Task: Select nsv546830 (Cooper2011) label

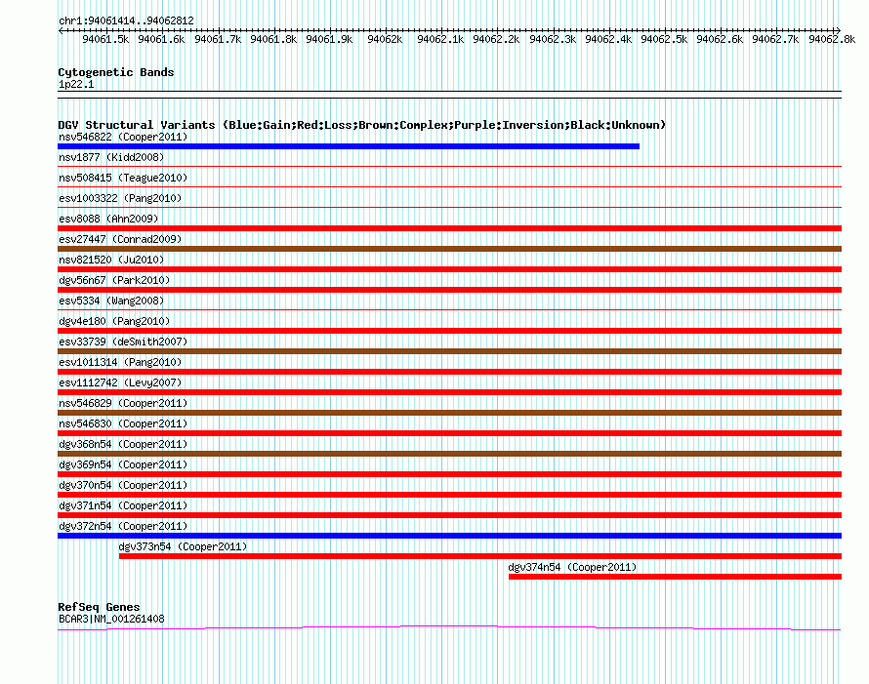Action: pyautogui.click(x=123, y=423)
